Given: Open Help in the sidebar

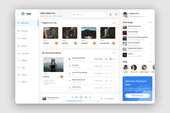Looking at the screenshot, I should click(21, 68).
